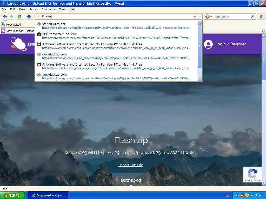Viewport: 266px width, 199px height.
Task: Click the search magnifier icon
Action: 252,16
